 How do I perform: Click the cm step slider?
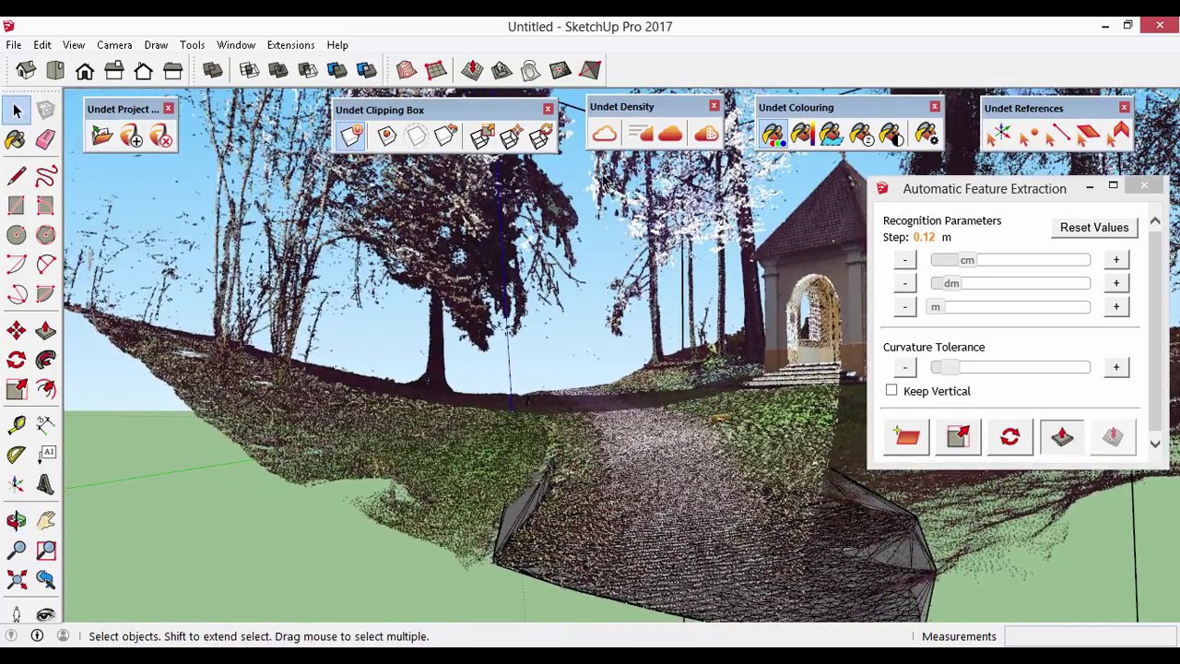pos(1010,260)
